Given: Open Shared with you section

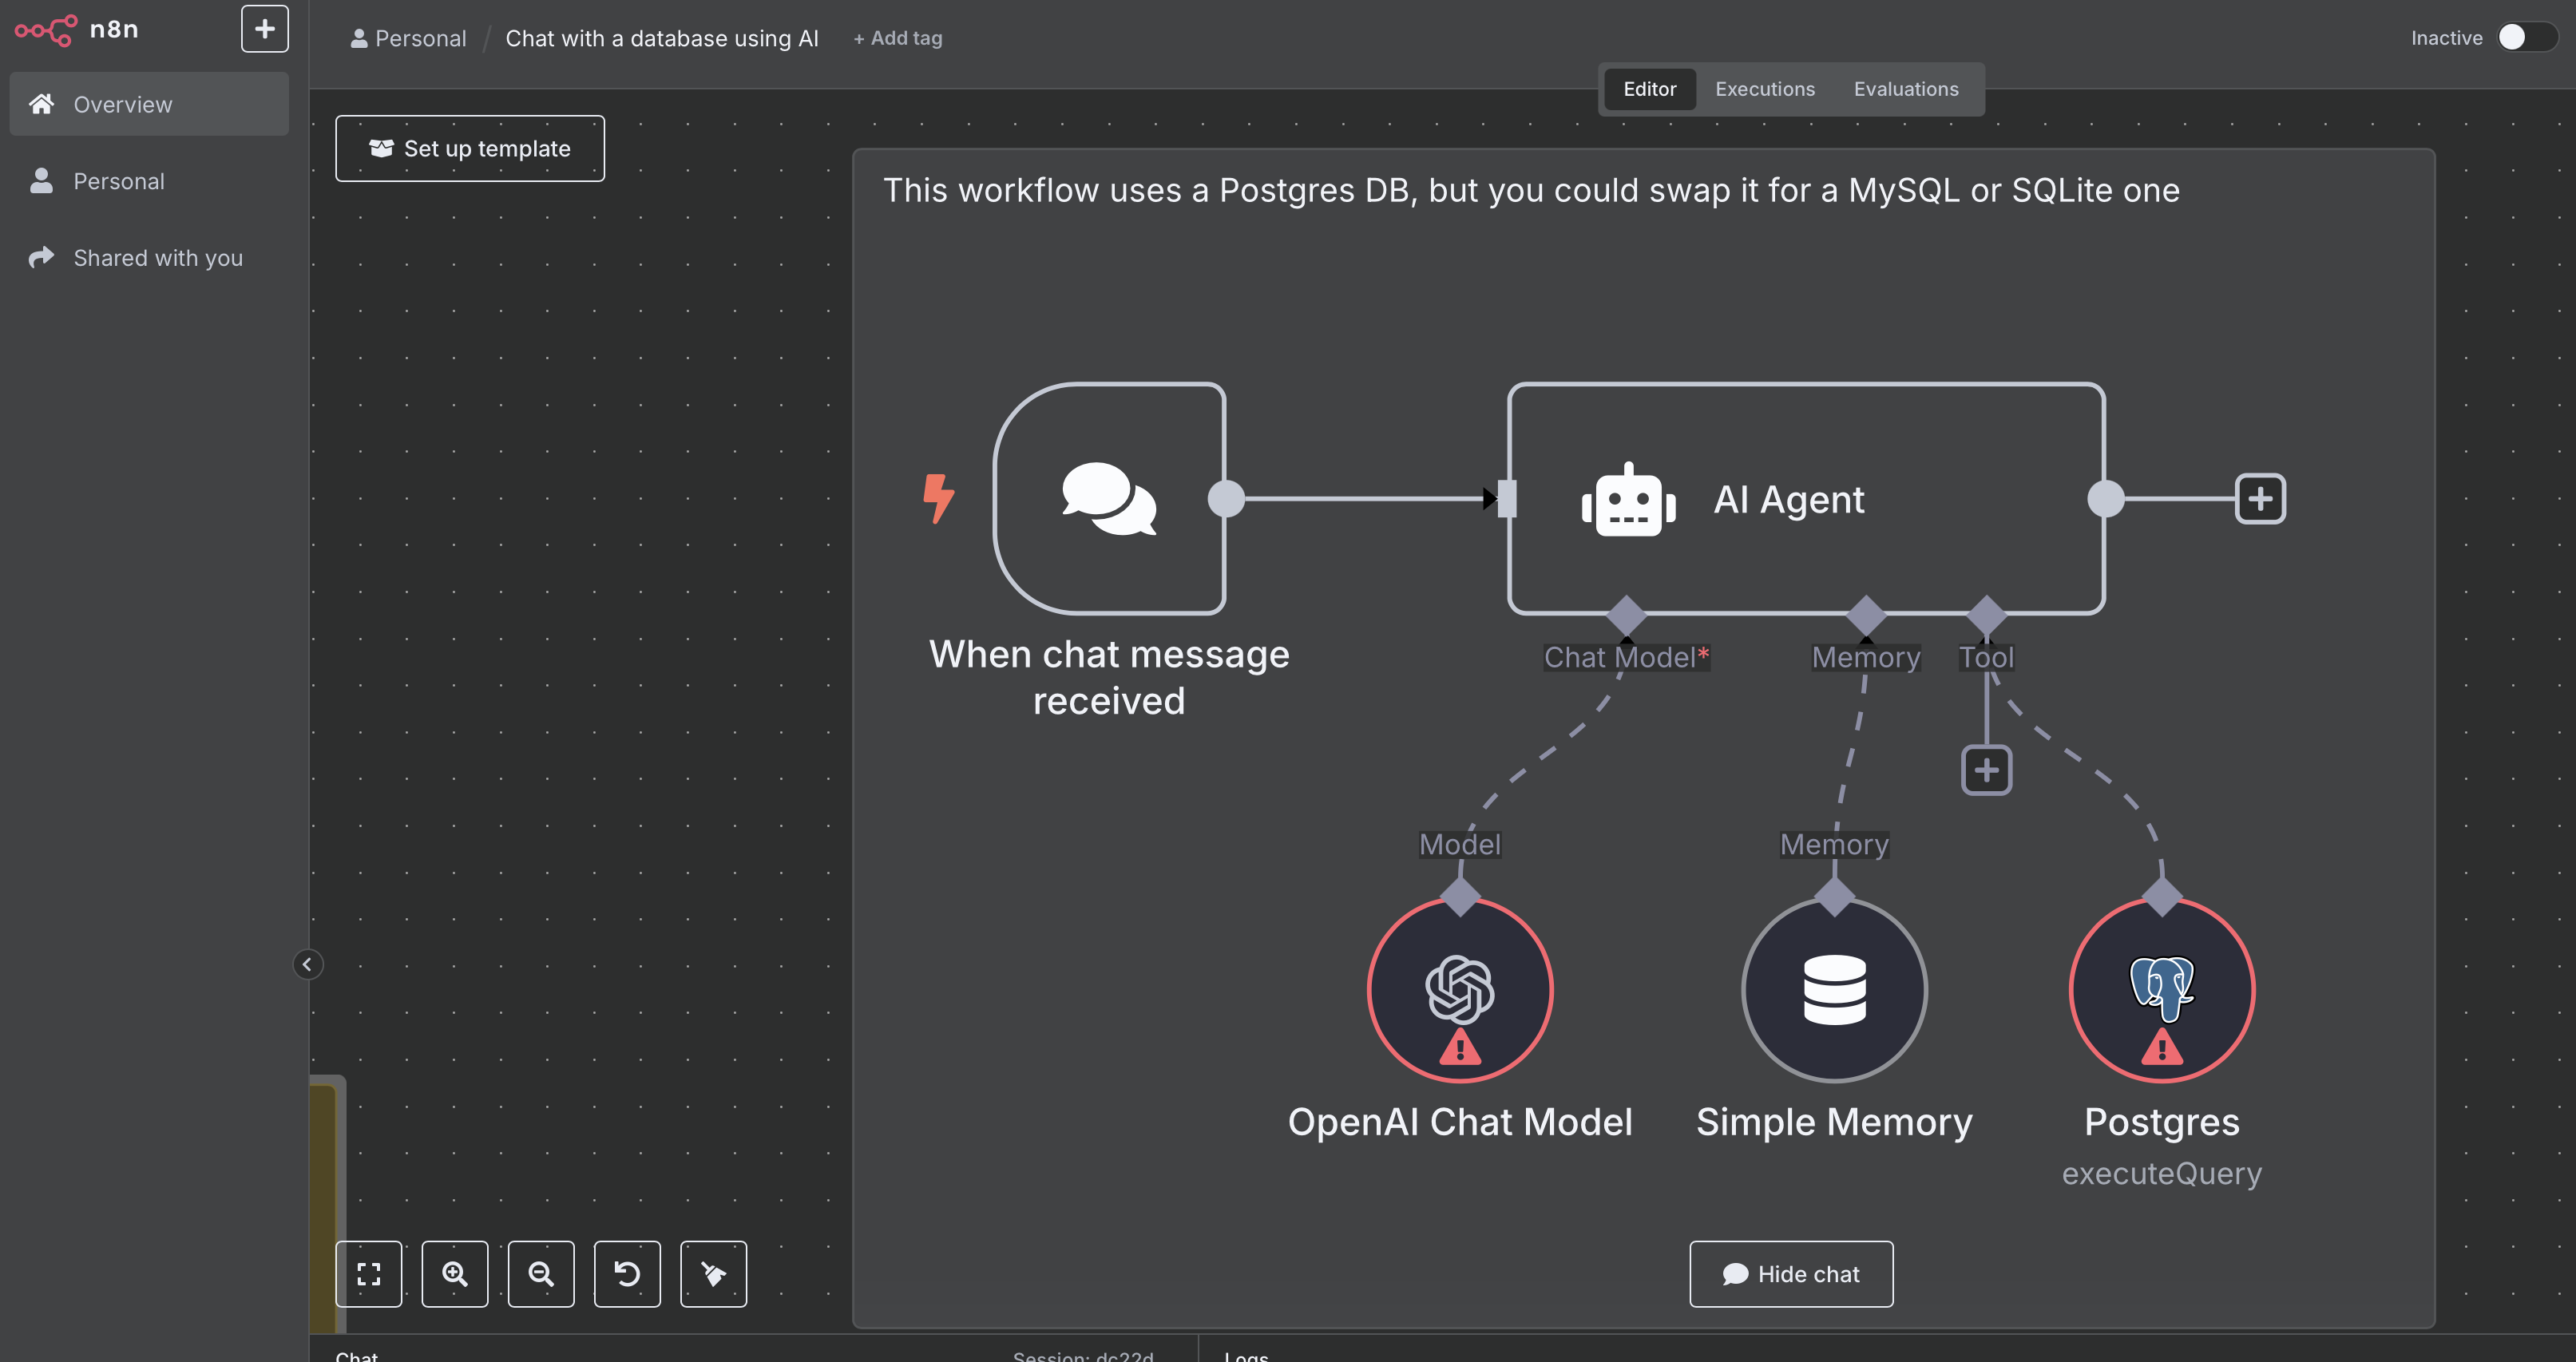Looking at the screenshot, I should [149, 258].
